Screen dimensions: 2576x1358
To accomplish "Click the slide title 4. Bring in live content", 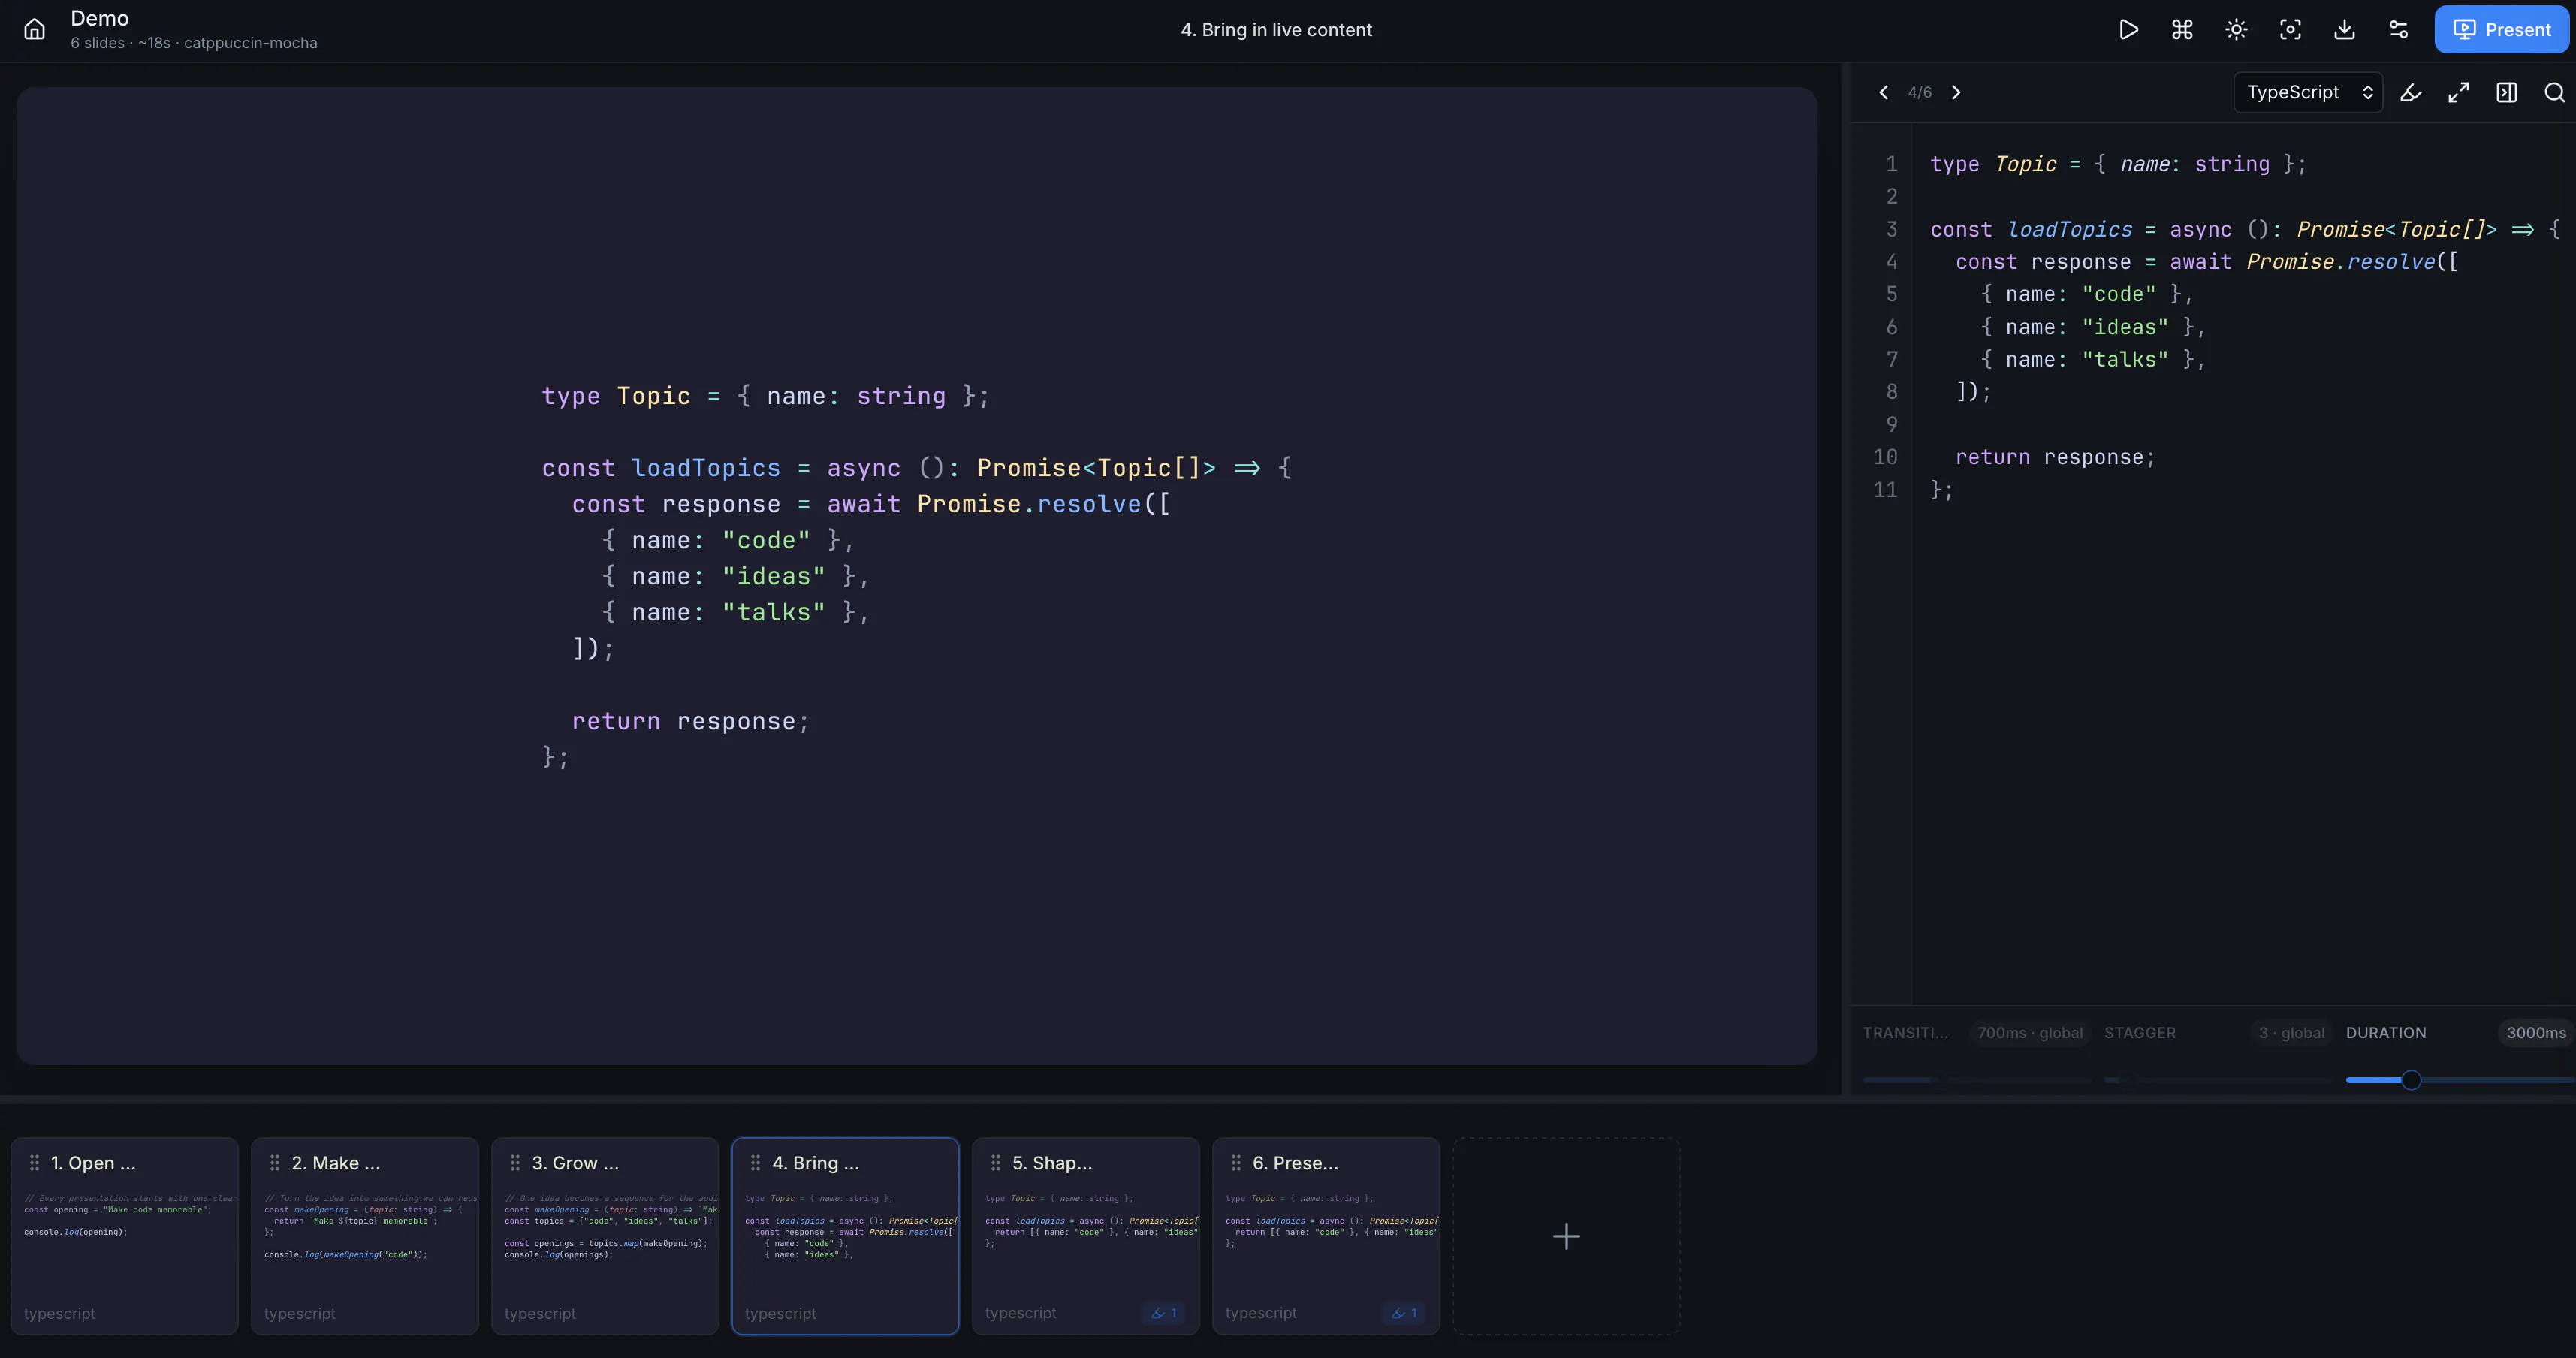I will 1276,30.
